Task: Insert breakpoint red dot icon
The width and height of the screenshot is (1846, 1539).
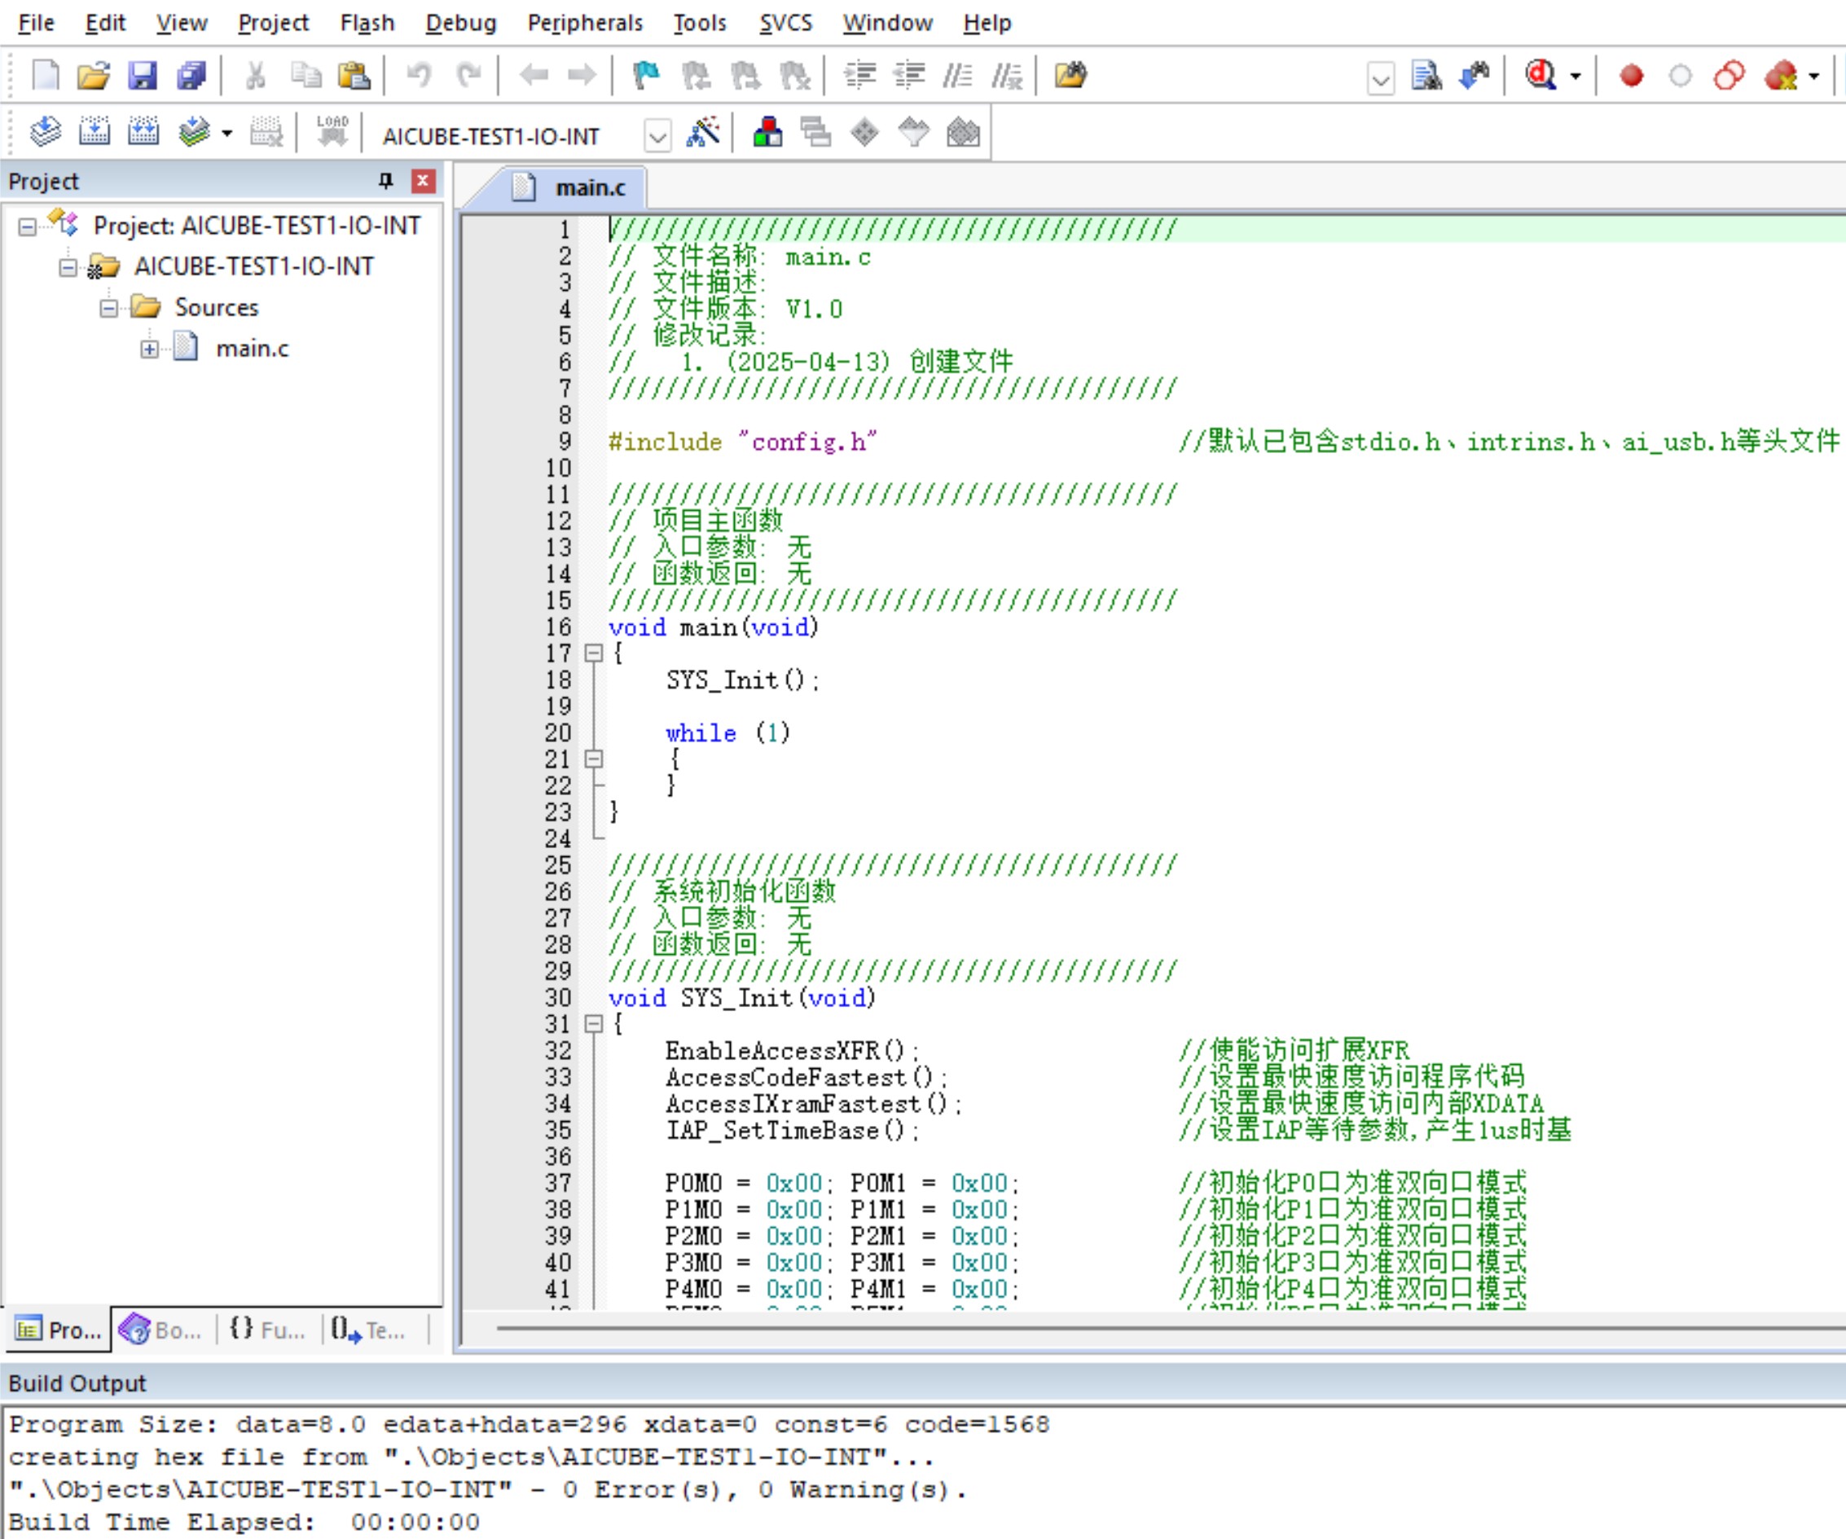Action: (x=1632, y=76)
